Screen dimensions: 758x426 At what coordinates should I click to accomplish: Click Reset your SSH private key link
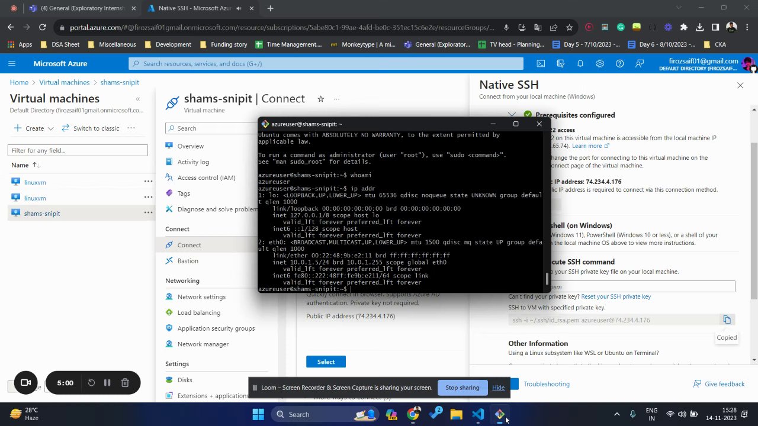coord(616,296)
